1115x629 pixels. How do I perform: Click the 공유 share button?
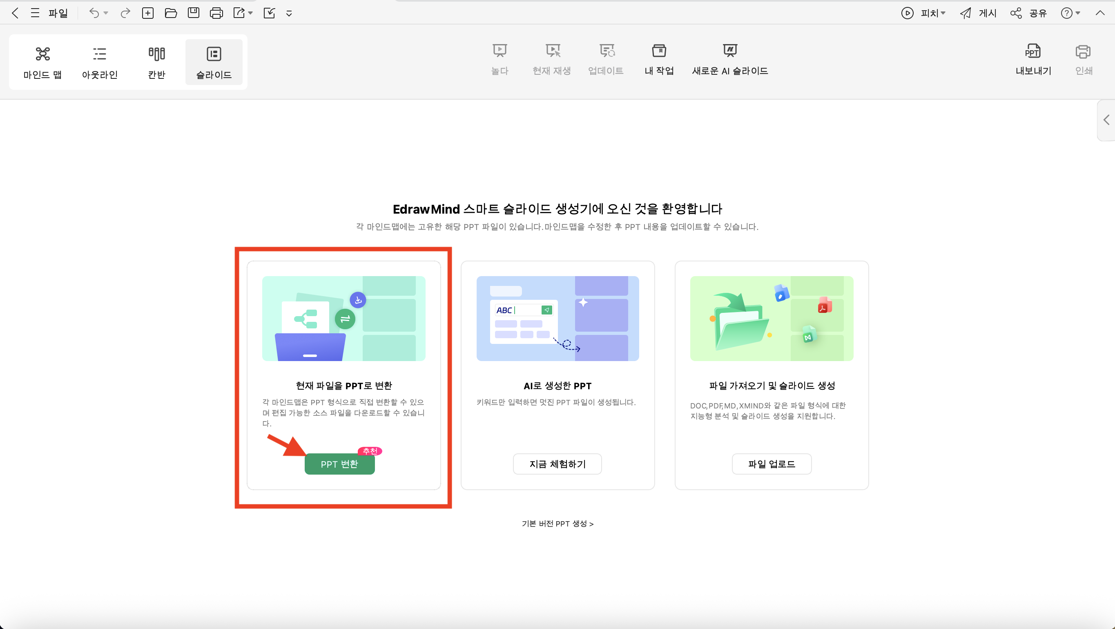(1028, 13)
